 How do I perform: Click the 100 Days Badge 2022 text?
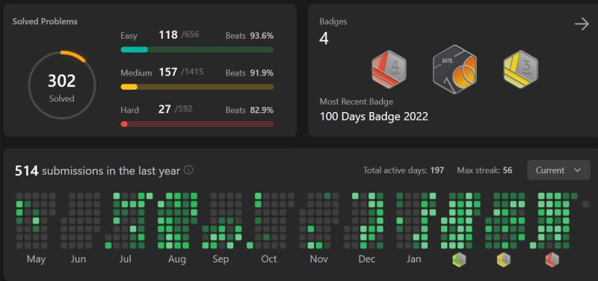[x=374, y=117]
